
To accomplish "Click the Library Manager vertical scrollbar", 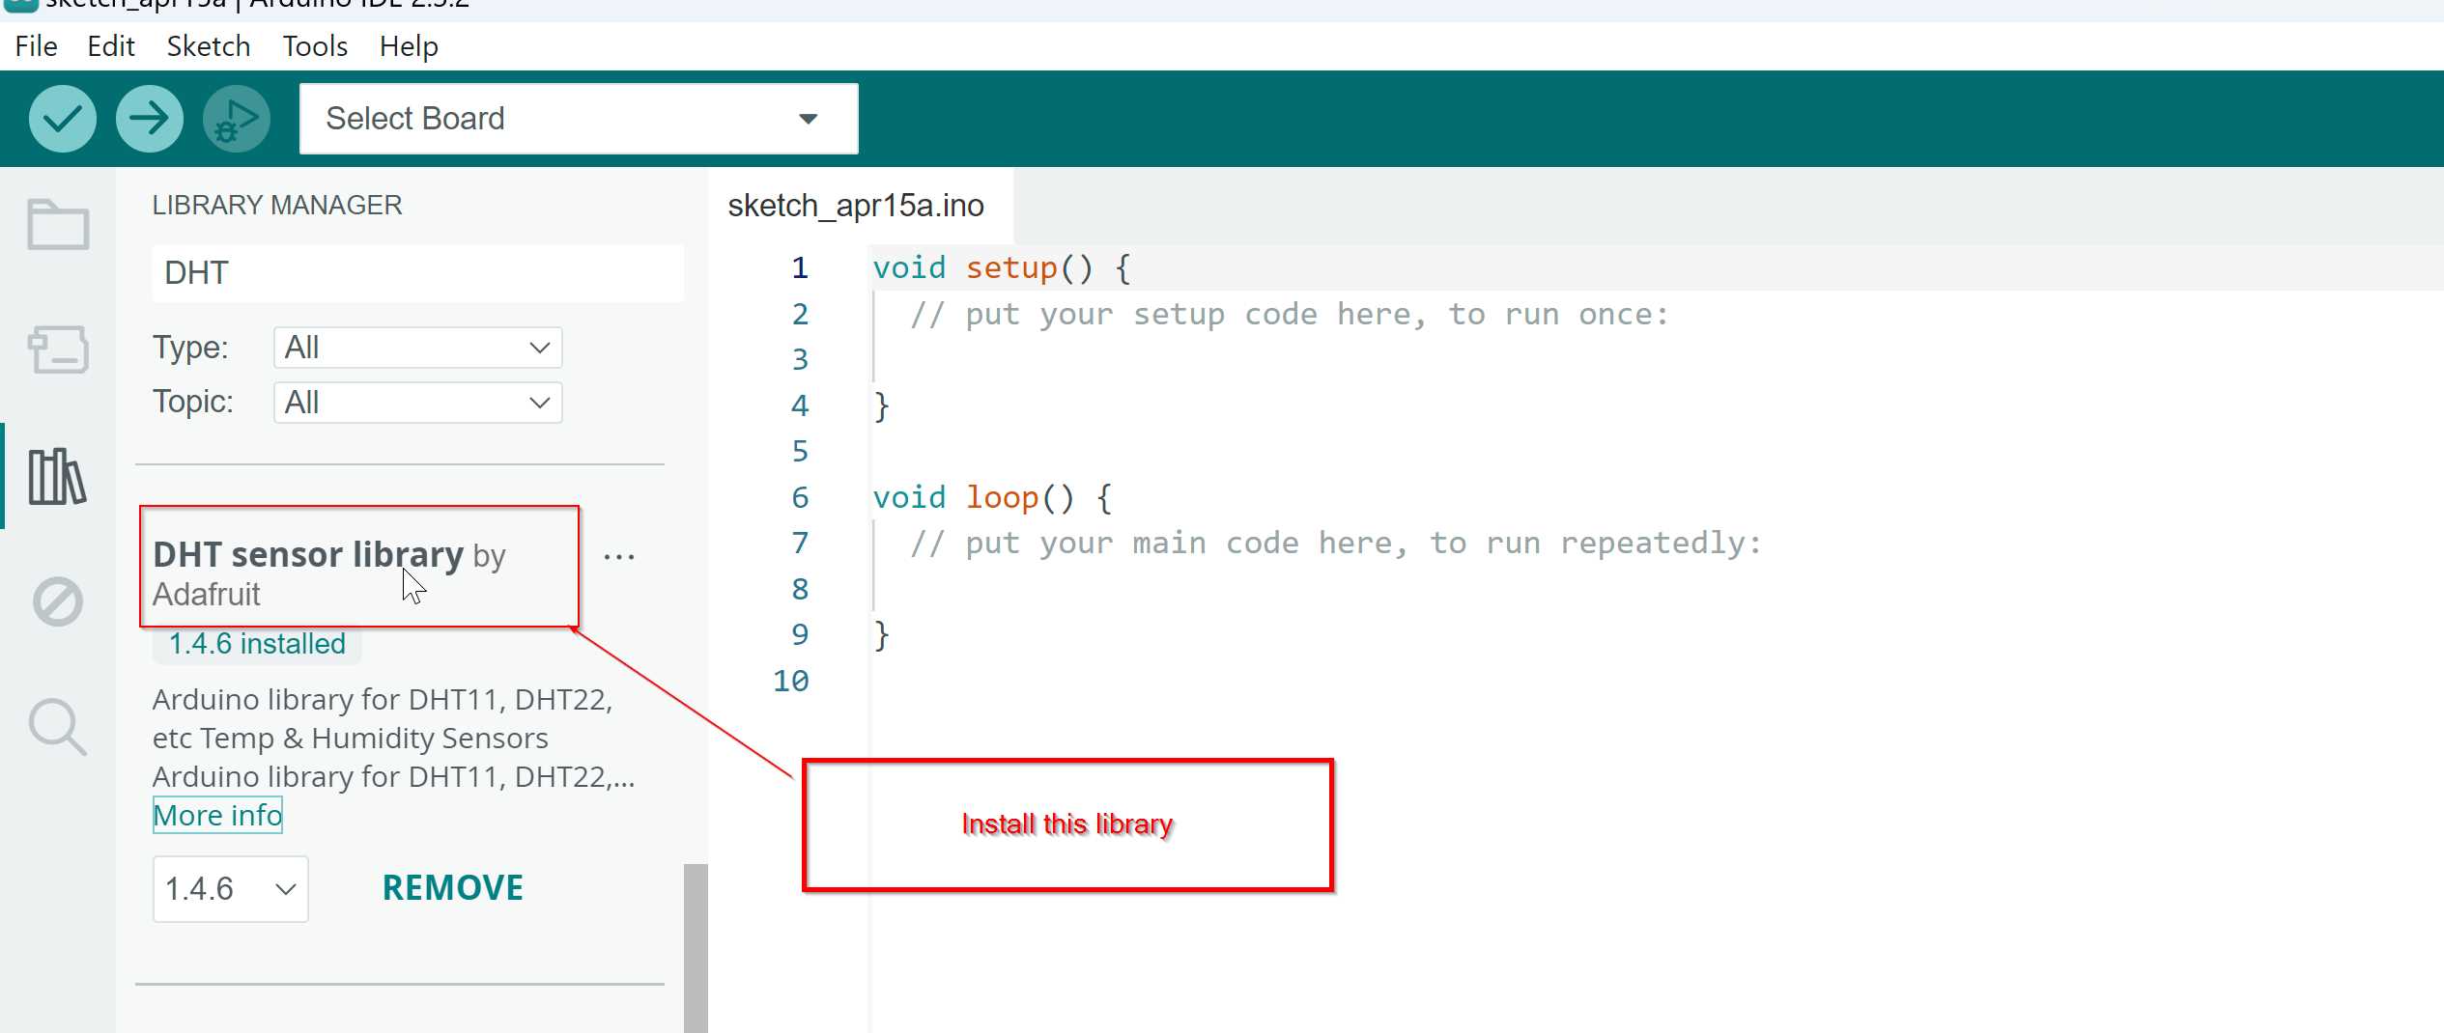I will pos(696,947).
